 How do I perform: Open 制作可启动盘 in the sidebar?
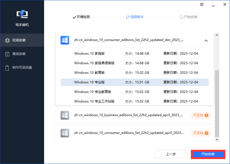(22, 68)
